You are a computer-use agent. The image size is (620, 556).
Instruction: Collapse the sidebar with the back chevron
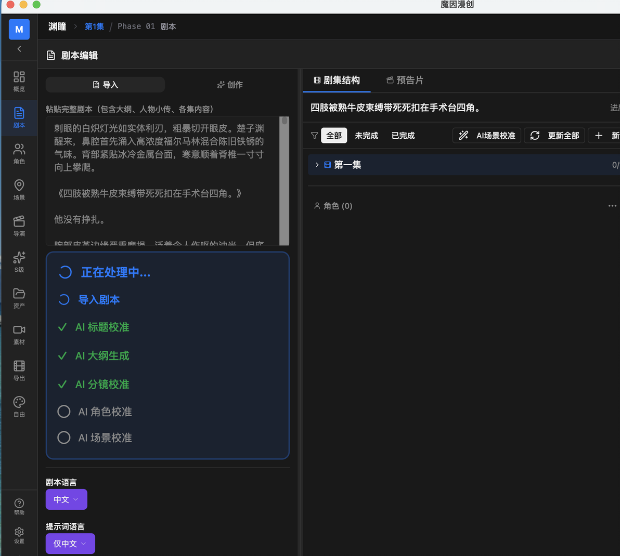pos(19,49)
